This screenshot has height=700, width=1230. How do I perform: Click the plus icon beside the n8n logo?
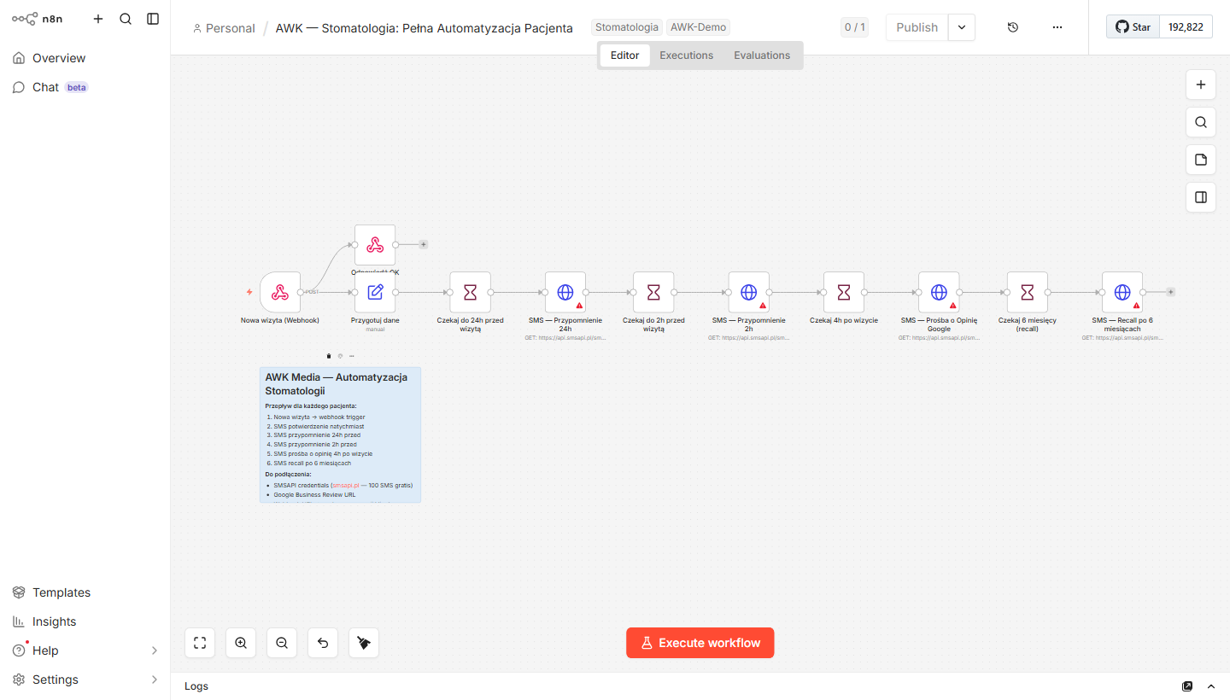98,19
